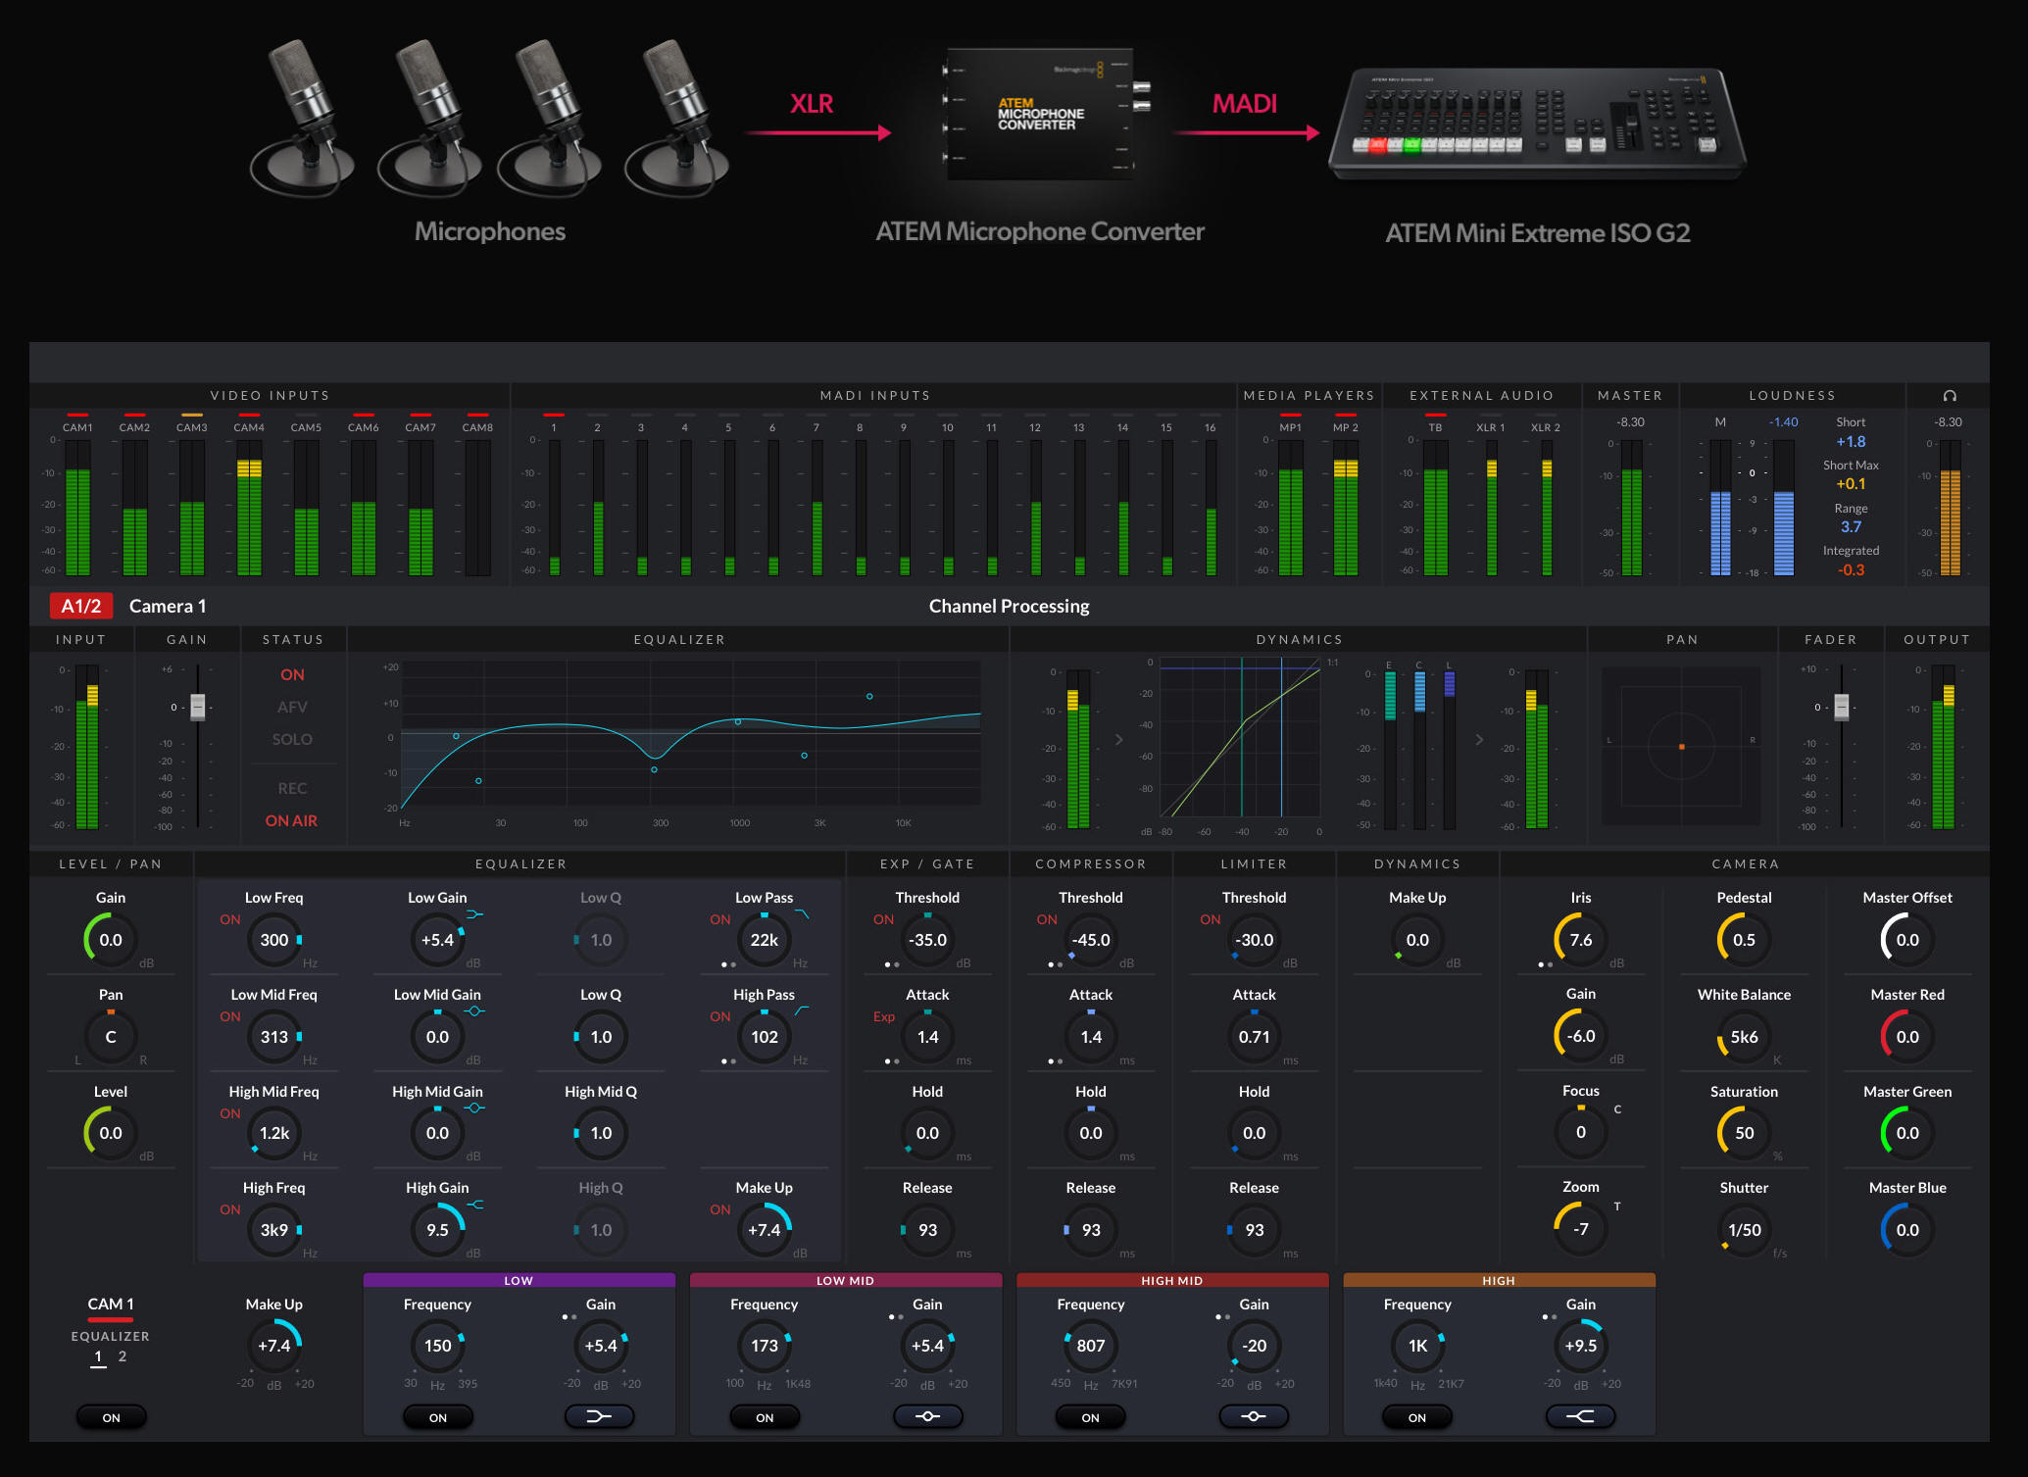The height and width of the screenshot is (1477, 2028).
Task: Toggle the CAM 1 equalizer ON button
Action: pos(111,1417)
